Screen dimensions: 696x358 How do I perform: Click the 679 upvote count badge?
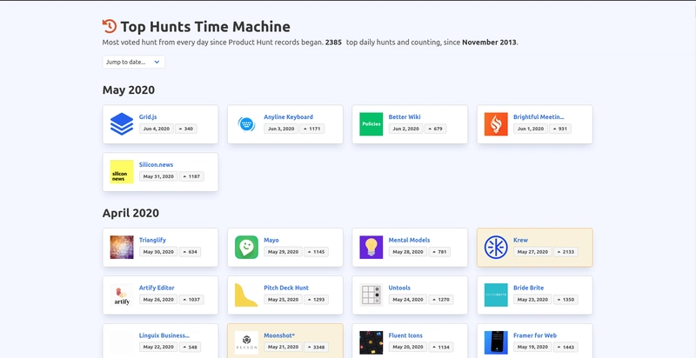pos(435,129)
